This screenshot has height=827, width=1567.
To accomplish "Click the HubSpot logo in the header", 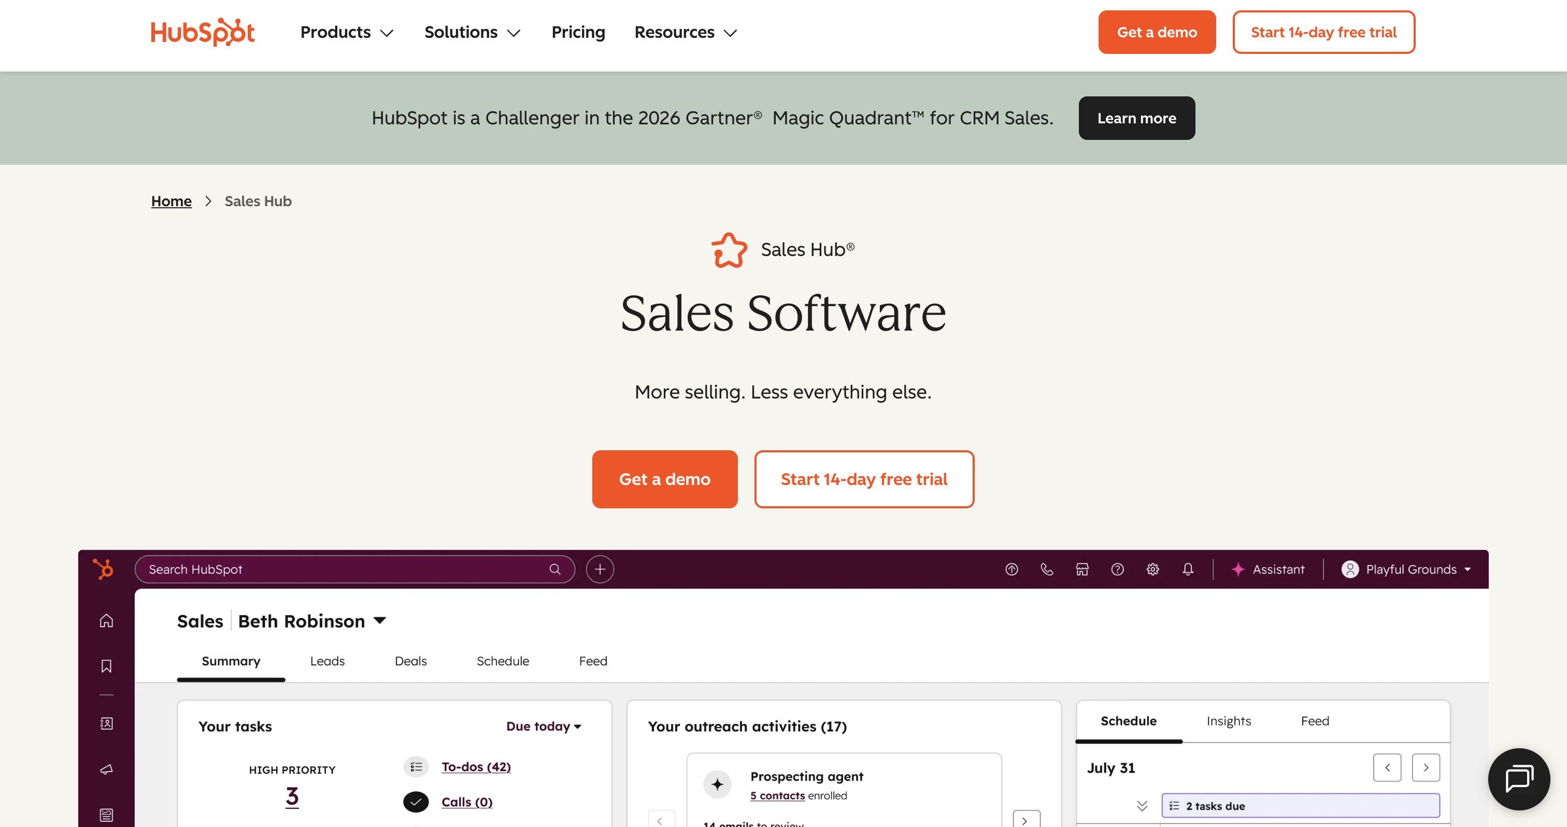I will coord(203,32).
